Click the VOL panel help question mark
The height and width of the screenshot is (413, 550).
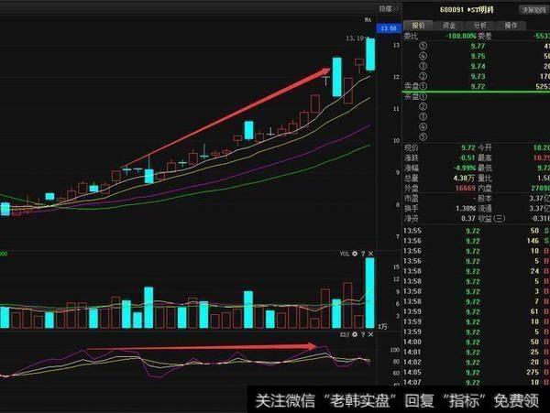tap(363, 253)
